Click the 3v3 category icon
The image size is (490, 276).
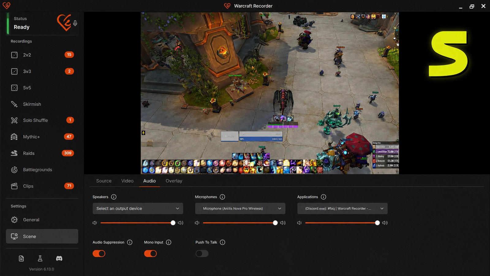[x=14, y=71]
